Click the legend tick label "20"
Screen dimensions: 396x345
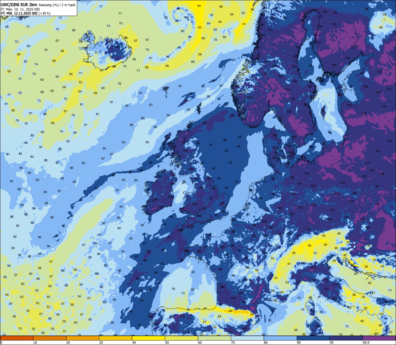[x=68, y=343]
